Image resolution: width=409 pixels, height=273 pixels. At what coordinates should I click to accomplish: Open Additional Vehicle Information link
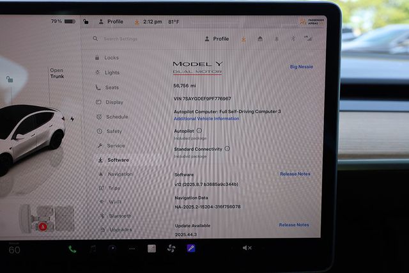(x=206, y=119)
